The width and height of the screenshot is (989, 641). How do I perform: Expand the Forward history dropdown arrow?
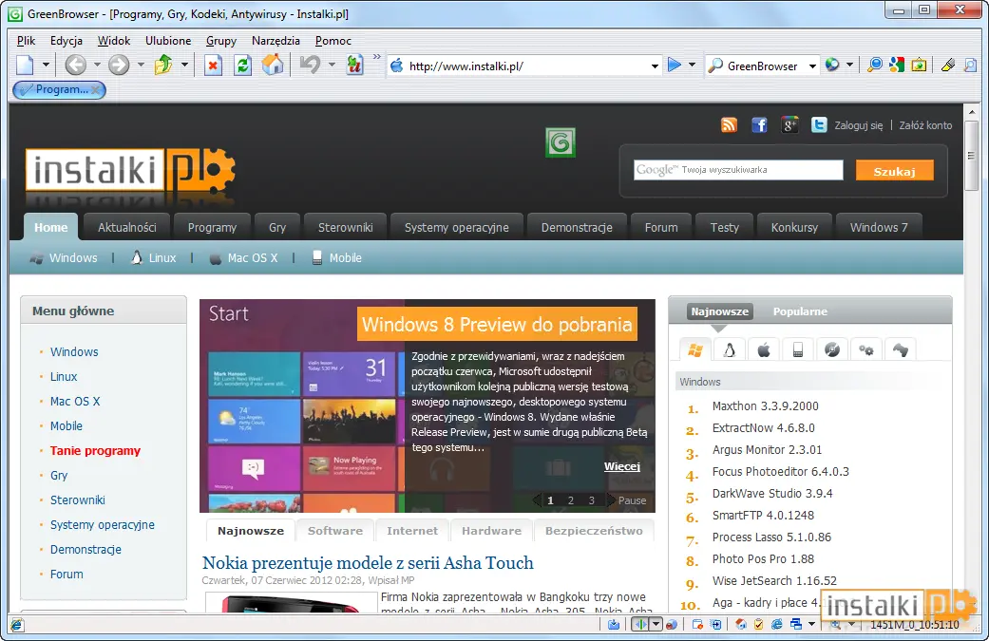click(140, 65)
